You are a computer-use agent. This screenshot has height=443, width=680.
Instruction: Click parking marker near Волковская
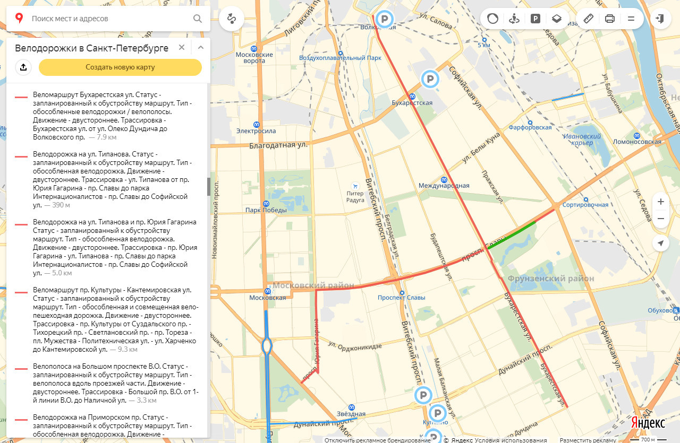[x=385, y=20]
